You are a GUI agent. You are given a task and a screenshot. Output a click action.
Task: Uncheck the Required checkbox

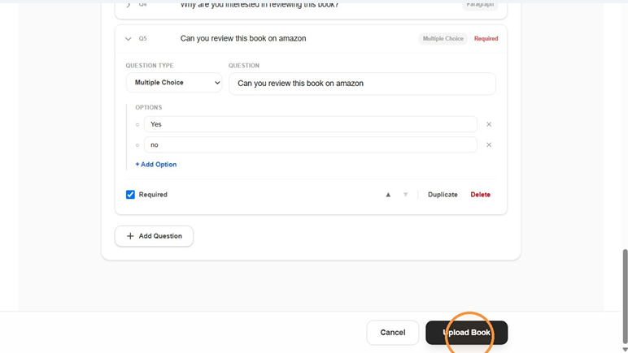pos(130,195)
